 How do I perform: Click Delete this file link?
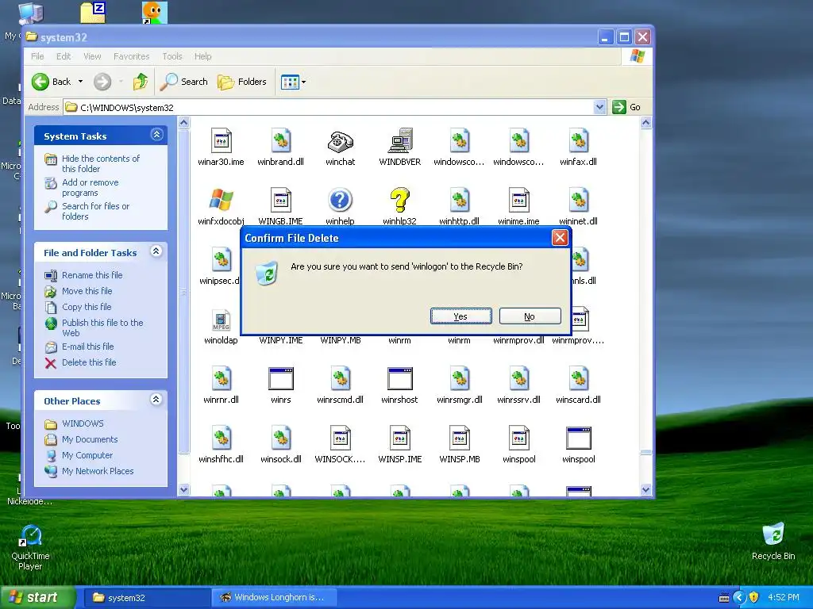tap(89, 362)
